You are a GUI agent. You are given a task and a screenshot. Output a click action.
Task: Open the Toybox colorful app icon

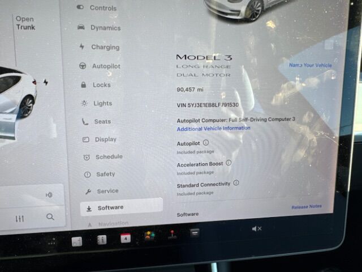point(149,236)
